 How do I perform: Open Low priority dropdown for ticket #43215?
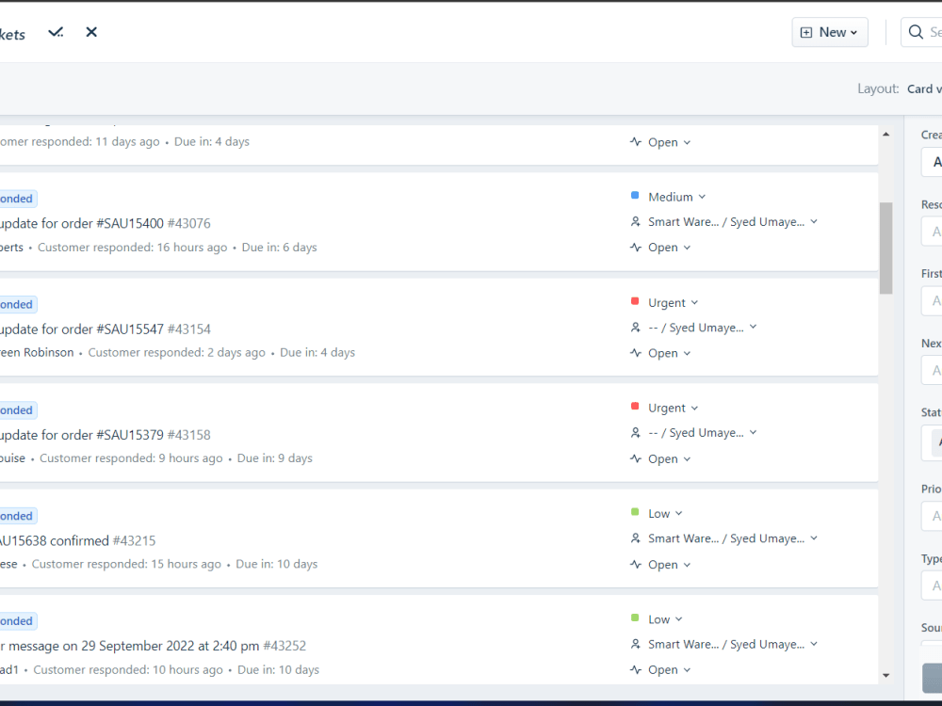coord(665,514)
